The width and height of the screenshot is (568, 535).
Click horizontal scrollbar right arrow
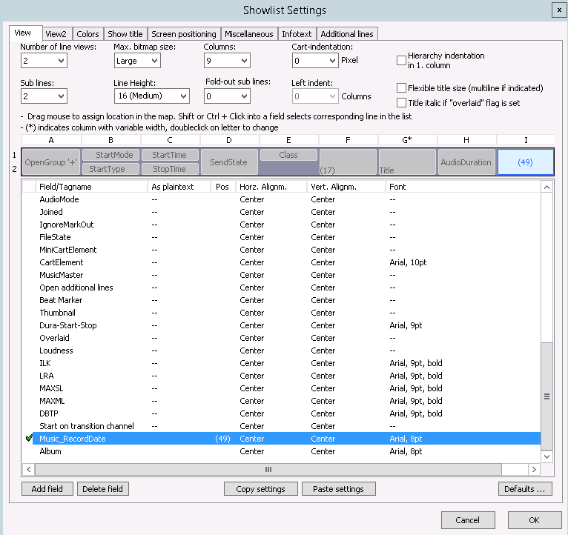534,469
